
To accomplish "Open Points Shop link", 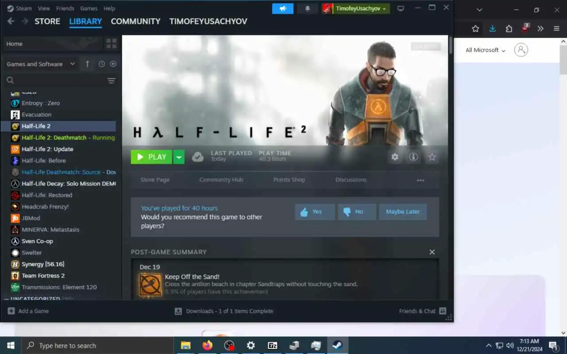I will point(289,180).
